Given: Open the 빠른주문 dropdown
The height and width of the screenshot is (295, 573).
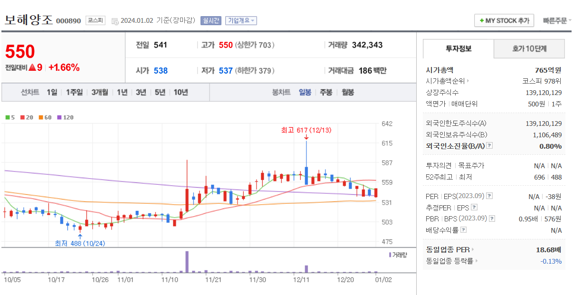Looking at the screenshot, I should click(x=557, y=21).
